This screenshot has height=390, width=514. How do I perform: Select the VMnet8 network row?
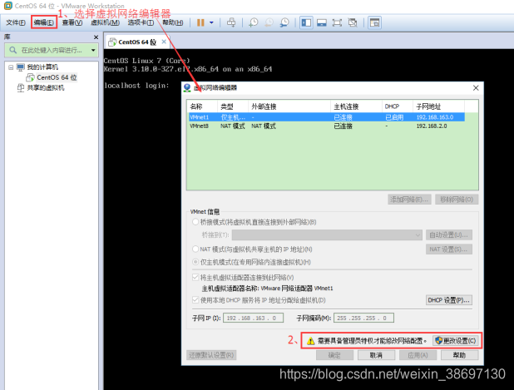327,126
